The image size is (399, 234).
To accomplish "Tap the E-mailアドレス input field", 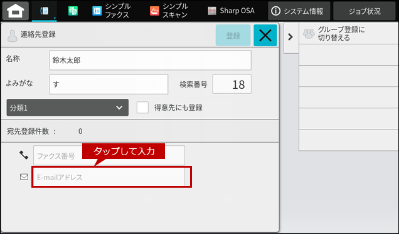I will [x=109, y=177].
